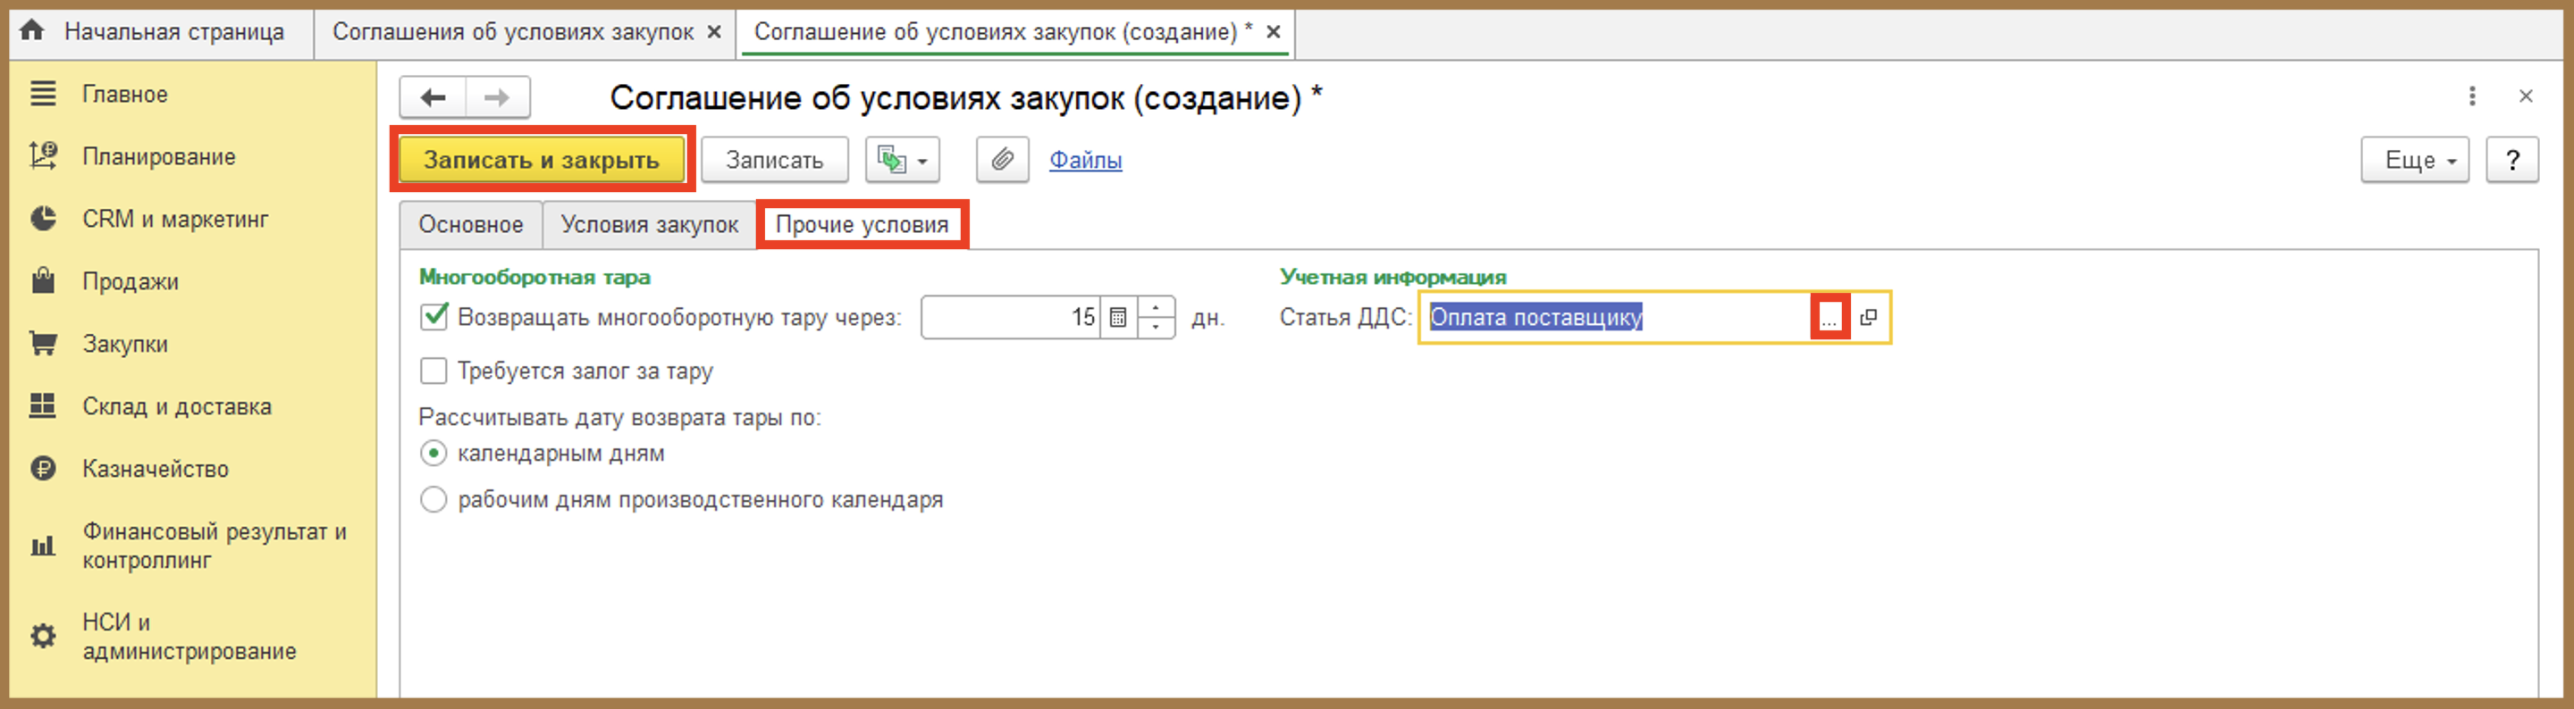Screen dimensions: 2574x709
Task: Open the Начальная страница tab
Action: [162, 32]
